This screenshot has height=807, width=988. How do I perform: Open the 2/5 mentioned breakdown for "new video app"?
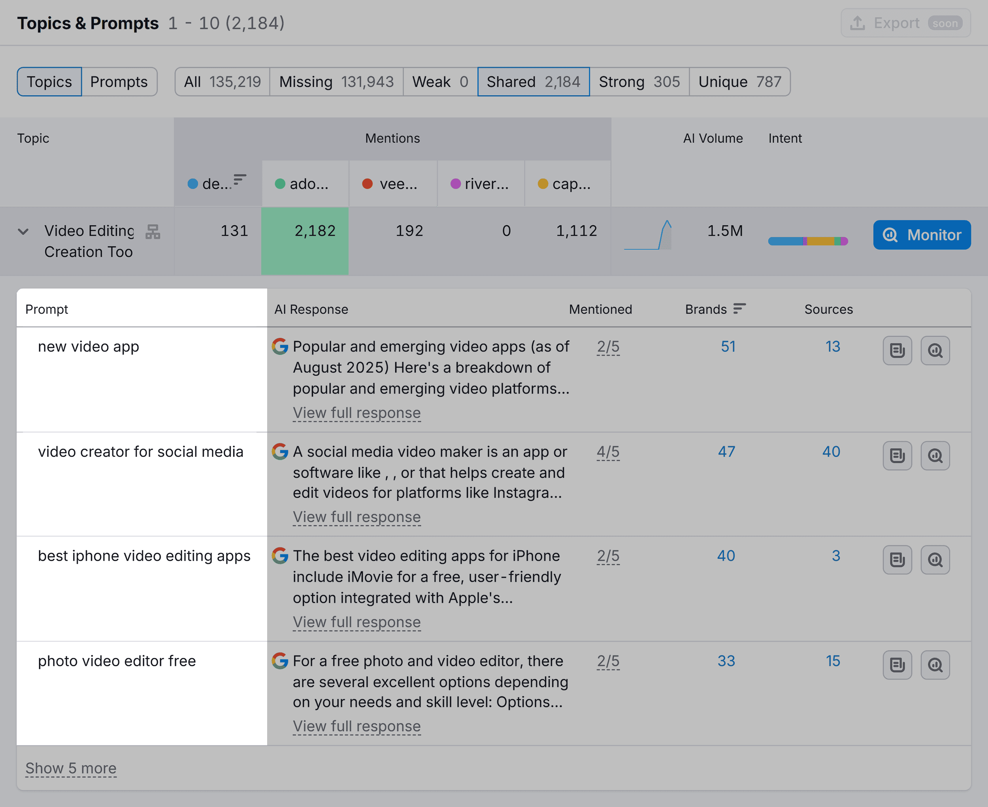point(608,346)
